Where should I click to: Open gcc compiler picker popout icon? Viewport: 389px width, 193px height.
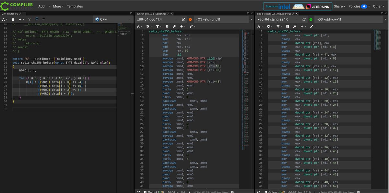pos(183,19)
